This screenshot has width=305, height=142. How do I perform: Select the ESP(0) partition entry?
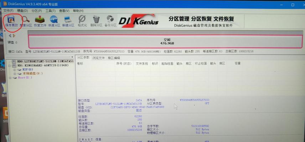[x=28, y=70]
